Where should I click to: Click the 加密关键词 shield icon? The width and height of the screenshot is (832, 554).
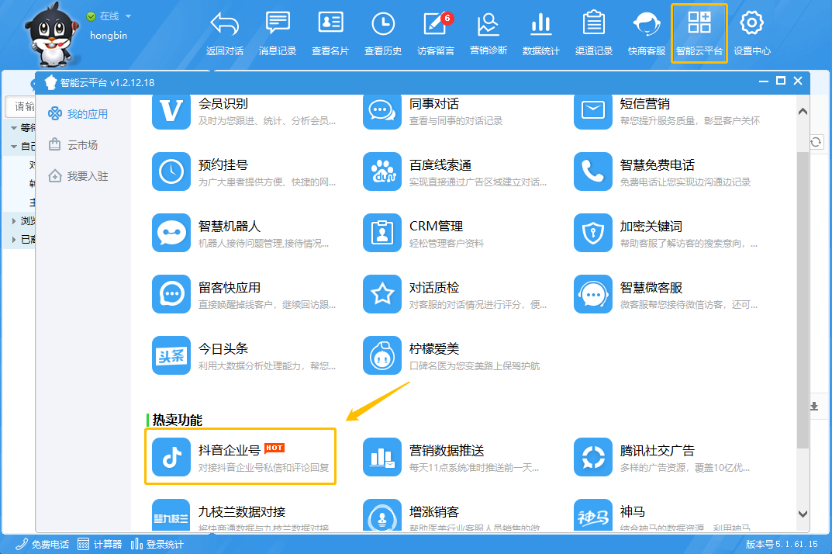coord(593,233)
